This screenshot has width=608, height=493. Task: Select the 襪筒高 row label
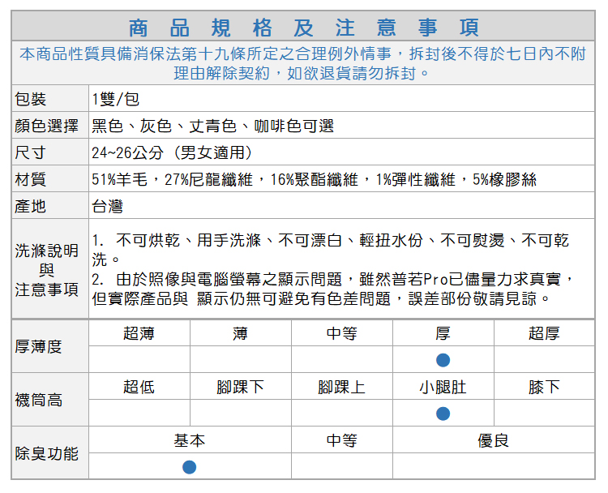pyautogui.click(x=39, y=400)
